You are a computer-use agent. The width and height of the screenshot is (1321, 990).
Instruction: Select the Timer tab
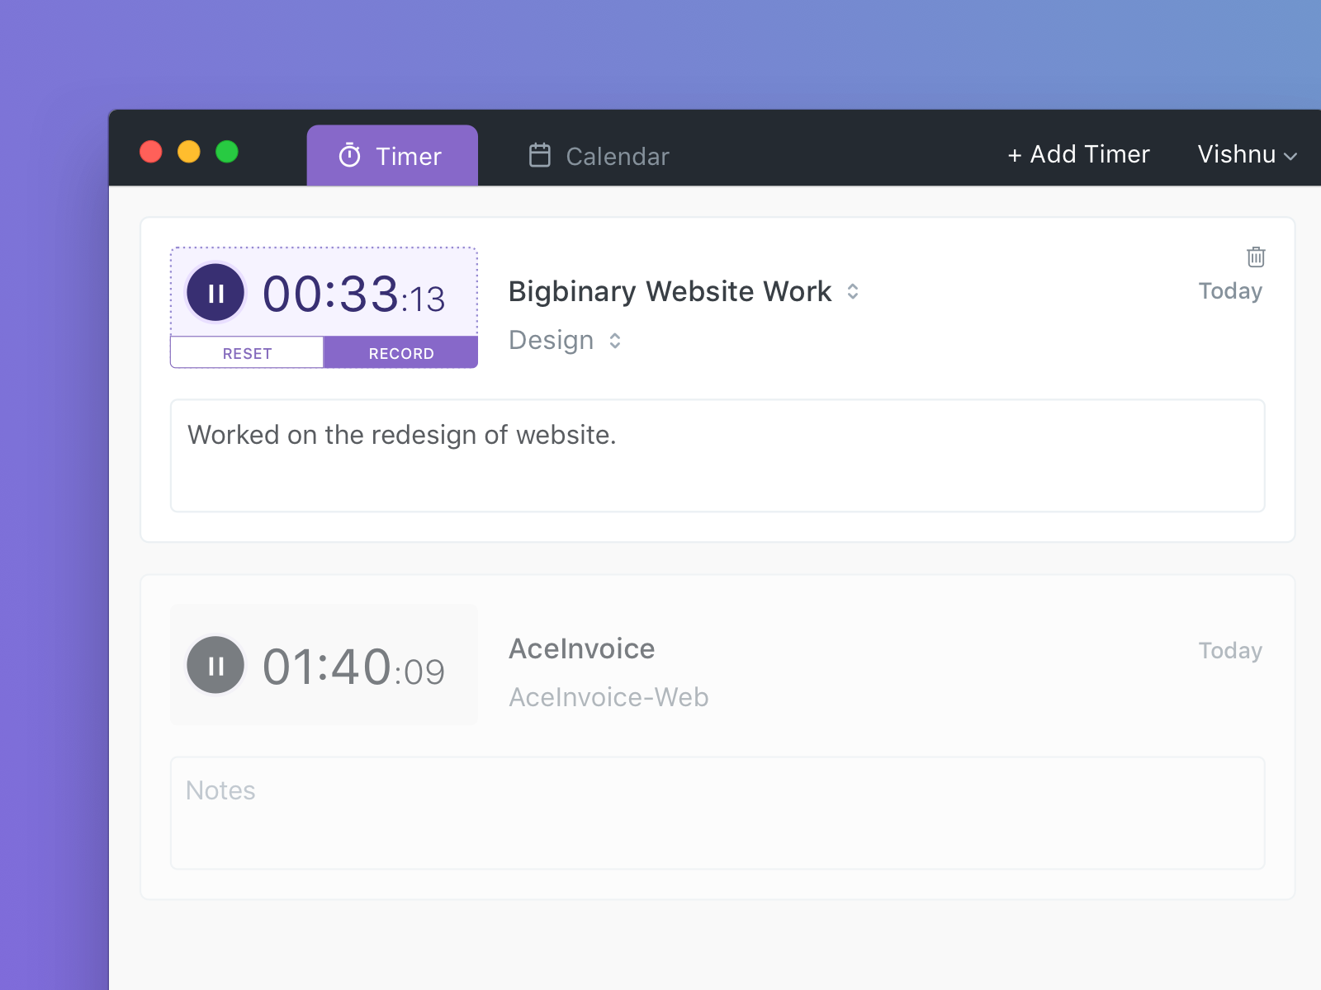click(392, 155)
